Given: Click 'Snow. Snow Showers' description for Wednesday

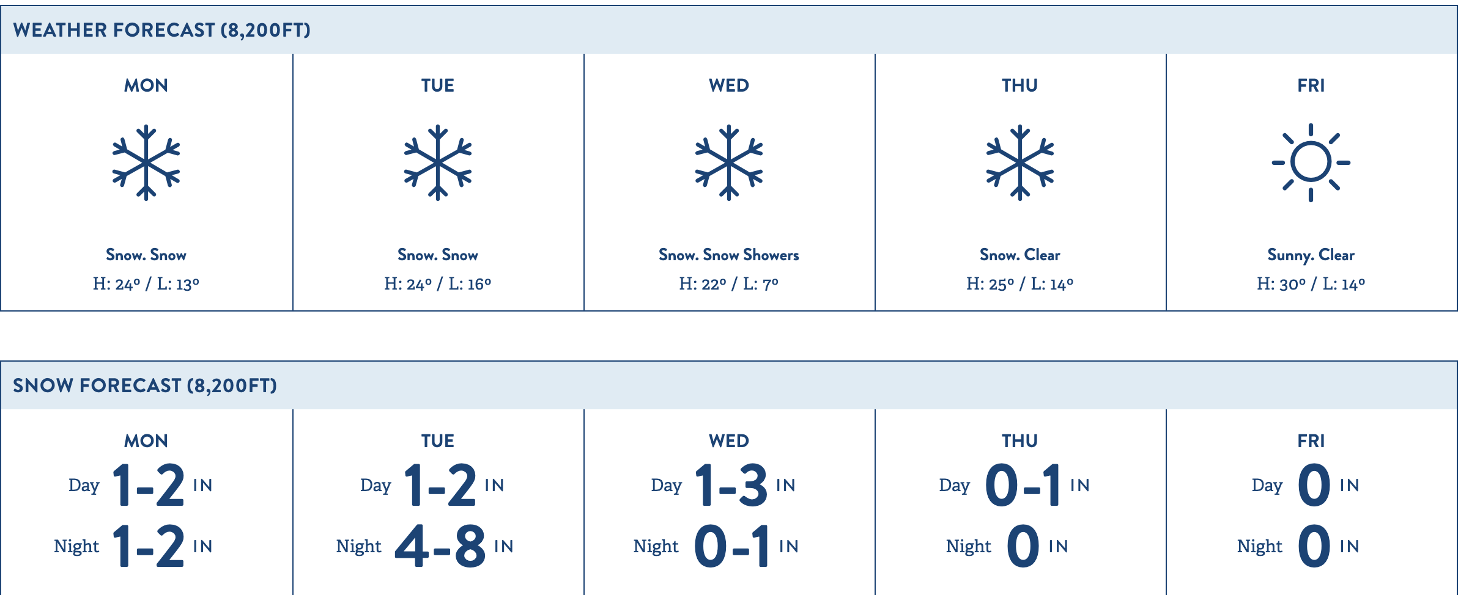Looking at the screenshot, I should pyautogui.click(x=729, y=255).
